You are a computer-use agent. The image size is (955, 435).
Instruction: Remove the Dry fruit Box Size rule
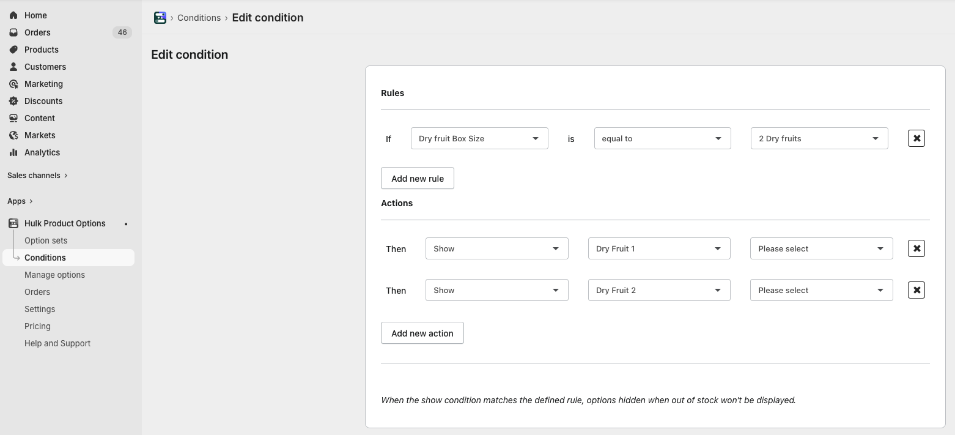(x=916, y=138)
